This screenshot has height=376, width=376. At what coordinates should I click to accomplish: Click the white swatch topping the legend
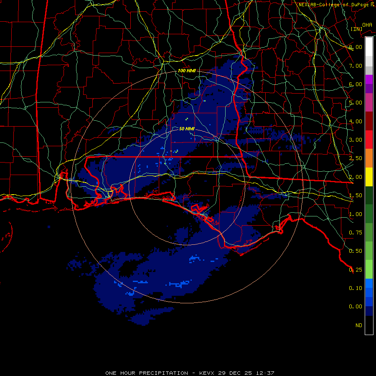click(x=369, y=47)
